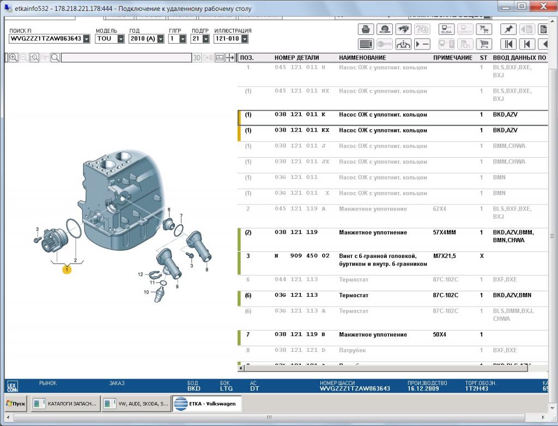Screen dimensions: 558x426
Task: Switch to ETKA - Volkswagen taskbar item
Action: pyautogui.click(x=207, y=404)
